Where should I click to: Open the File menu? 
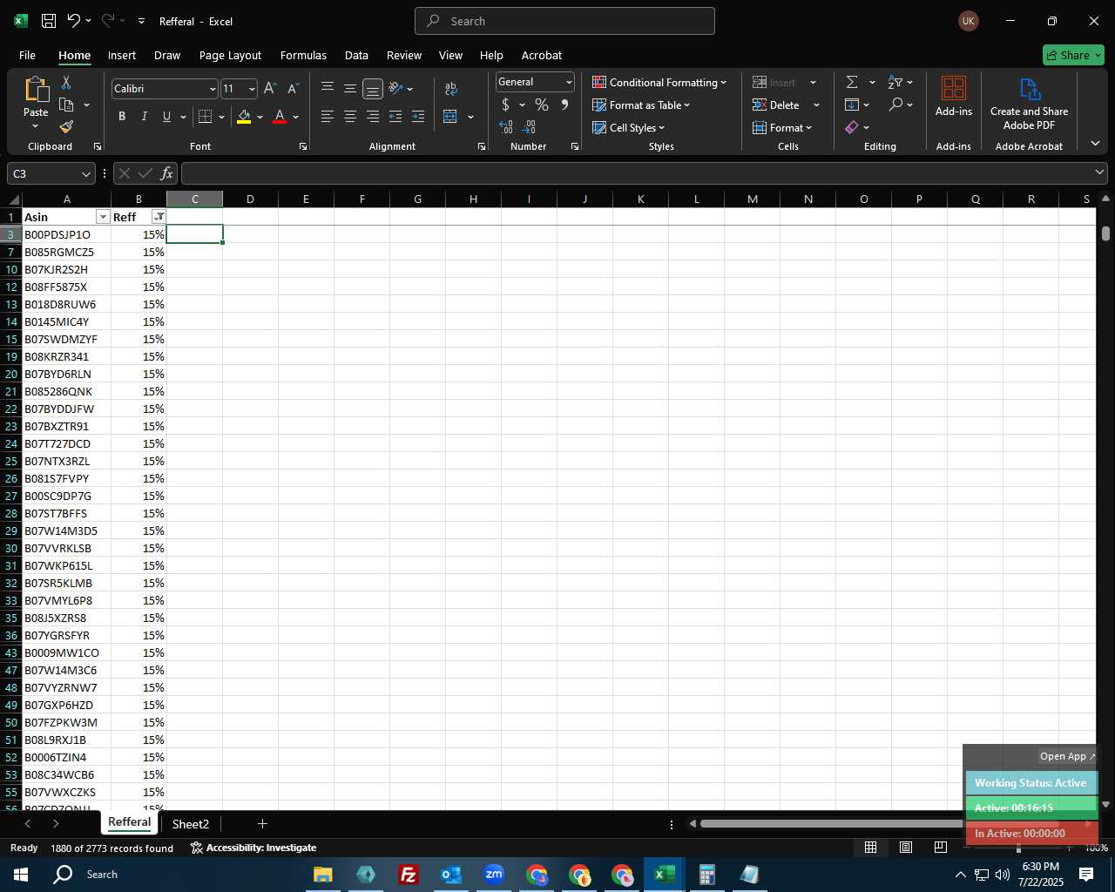pos(27,55)
